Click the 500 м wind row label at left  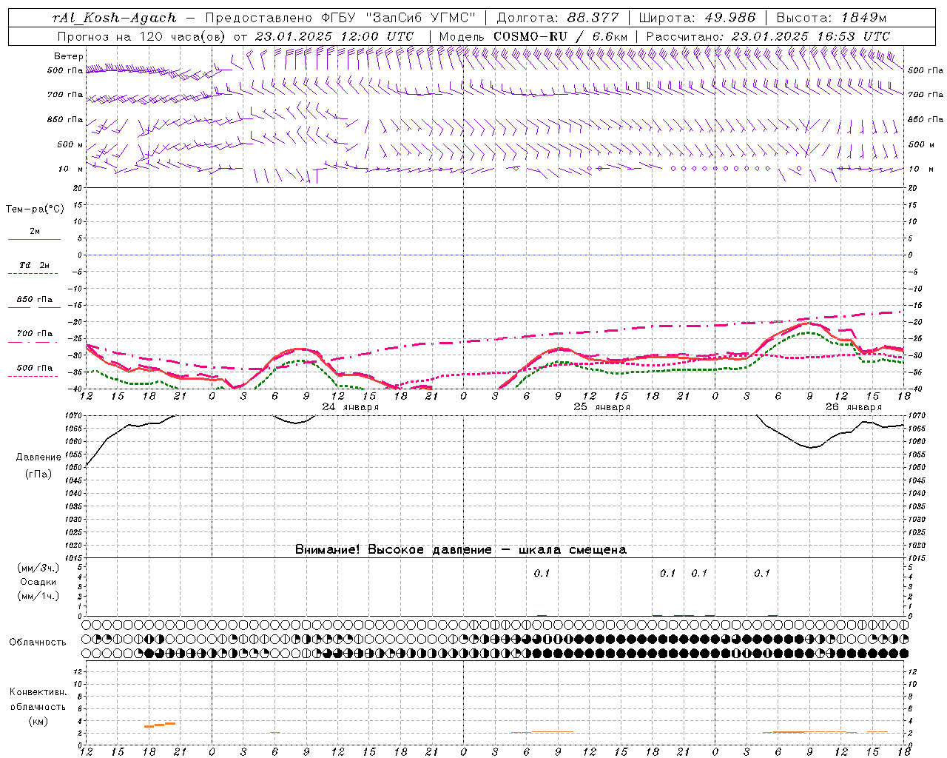[70, 144]
